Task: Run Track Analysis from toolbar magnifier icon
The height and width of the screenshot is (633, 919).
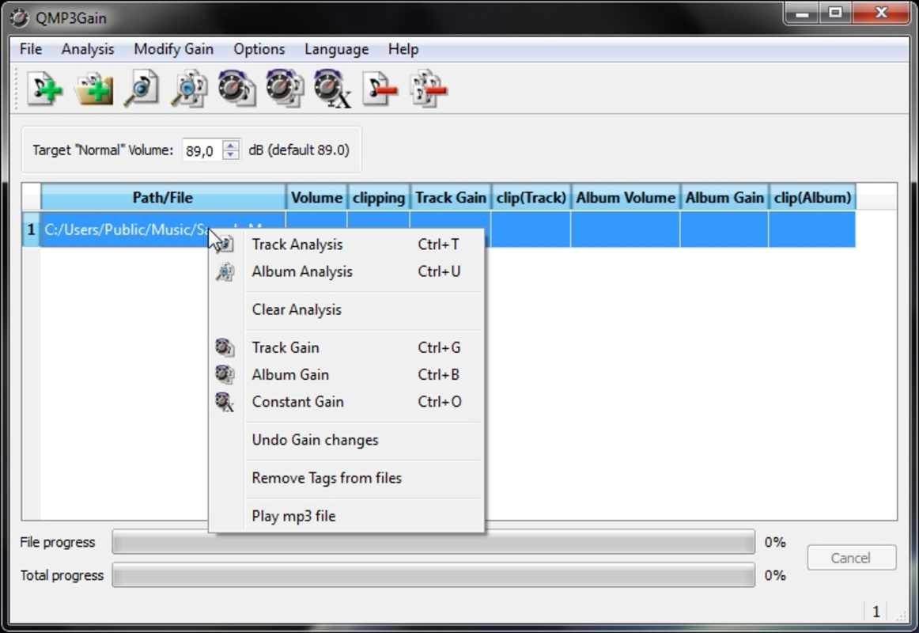Action: (142, 89)
